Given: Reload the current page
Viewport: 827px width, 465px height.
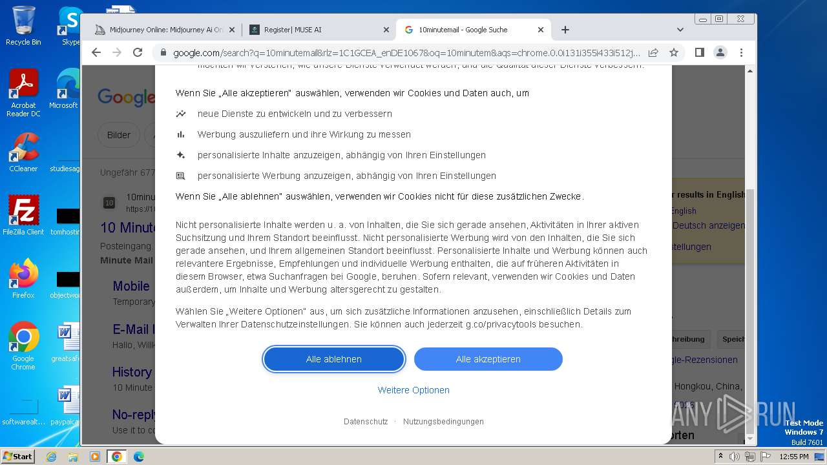Looking at the screenshot, I should (138, 52).
